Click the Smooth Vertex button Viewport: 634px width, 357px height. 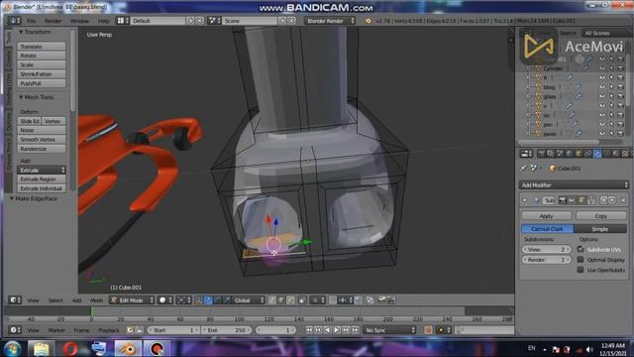(42, 139)
